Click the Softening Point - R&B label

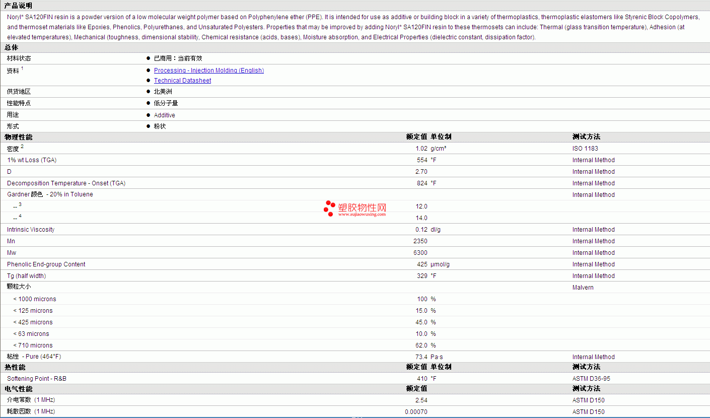coord(37,379)
